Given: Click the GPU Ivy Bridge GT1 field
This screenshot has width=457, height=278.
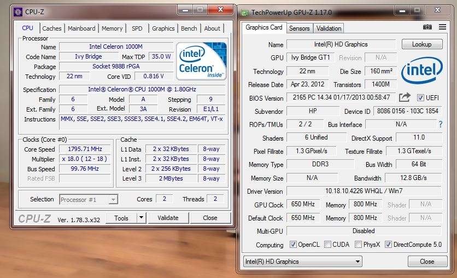Looking at the screenshot, I should (310, 57).
